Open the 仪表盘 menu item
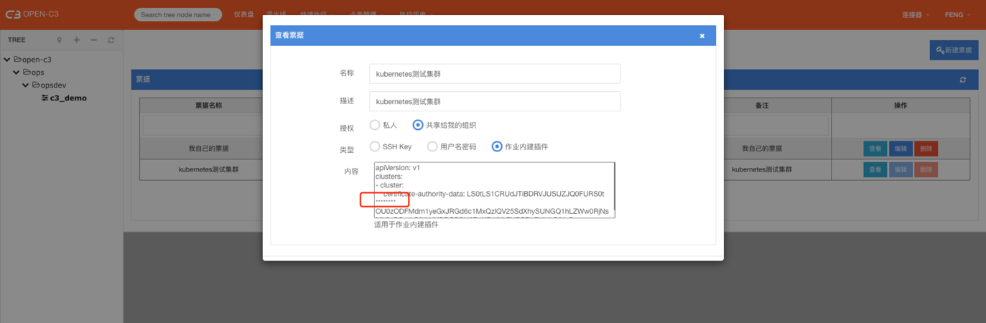Screen dimensions: 986x323 [243, 14]
